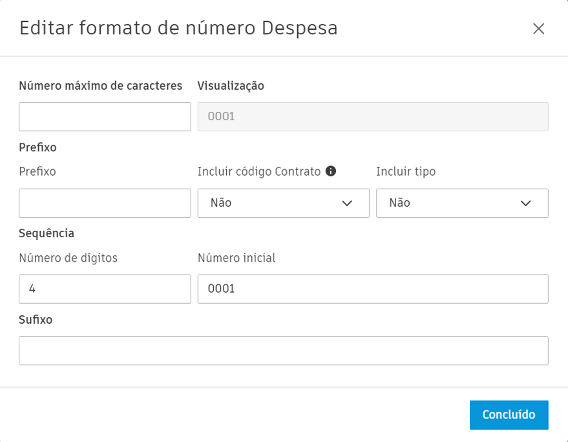Viewport: 568px width, 442px height.
Task: Click inside the Sufixo input field
Action: pyautogui.click(x=283, y=350)
